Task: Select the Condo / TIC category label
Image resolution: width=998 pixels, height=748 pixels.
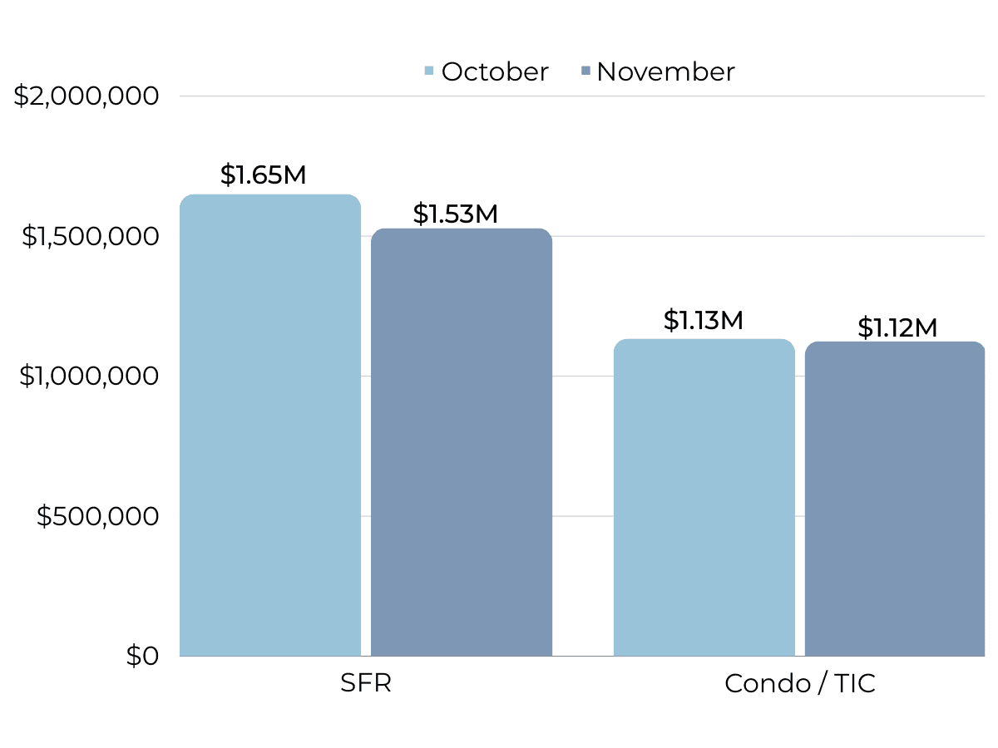Action: (800, 683)
